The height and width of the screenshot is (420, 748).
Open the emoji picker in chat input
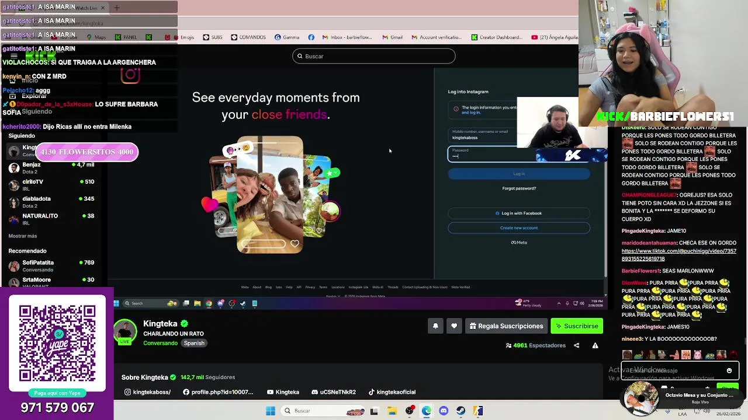point(729,370)
